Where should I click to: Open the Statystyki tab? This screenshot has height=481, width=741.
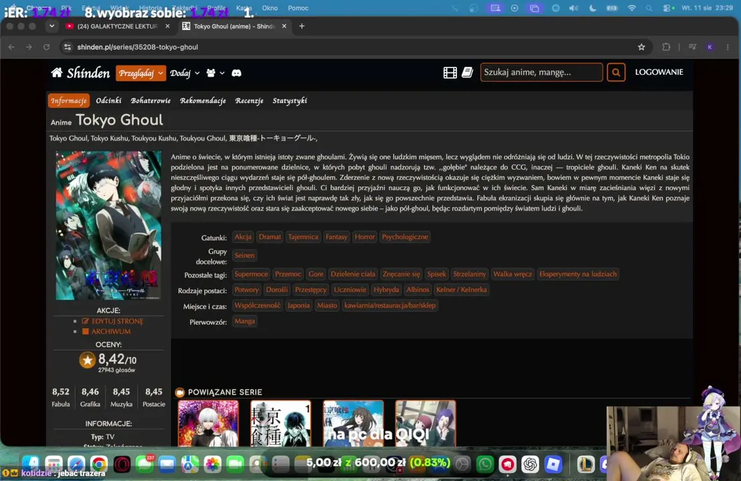[290, 101]
